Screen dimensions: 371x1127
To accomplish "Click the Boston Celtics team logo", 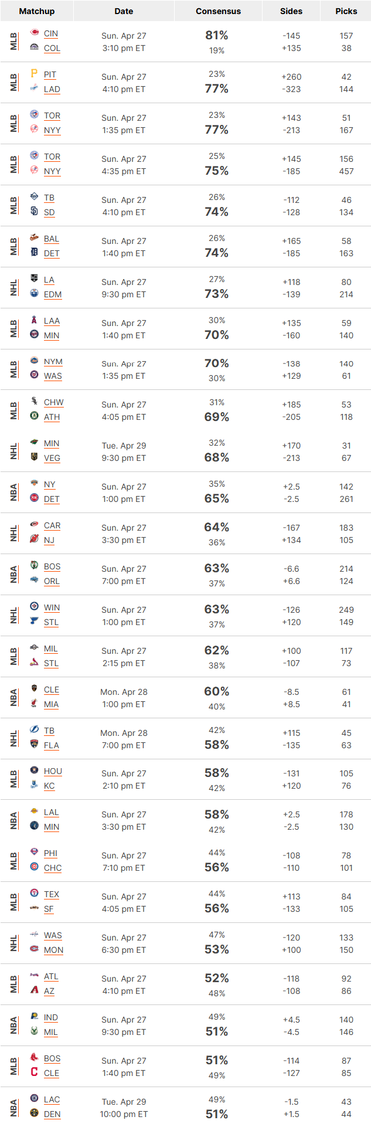I will click(34, 565).
